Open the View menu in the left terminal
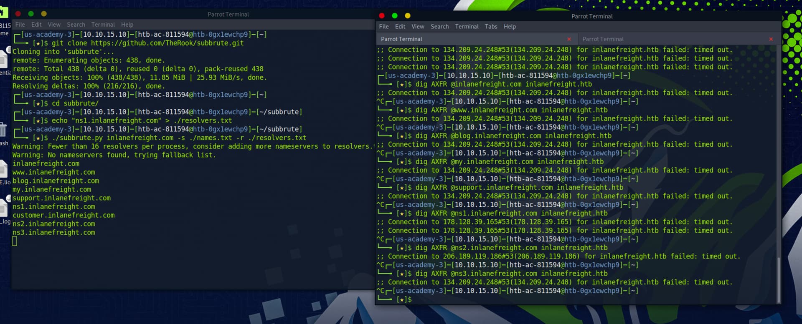 tap(54, 25)
